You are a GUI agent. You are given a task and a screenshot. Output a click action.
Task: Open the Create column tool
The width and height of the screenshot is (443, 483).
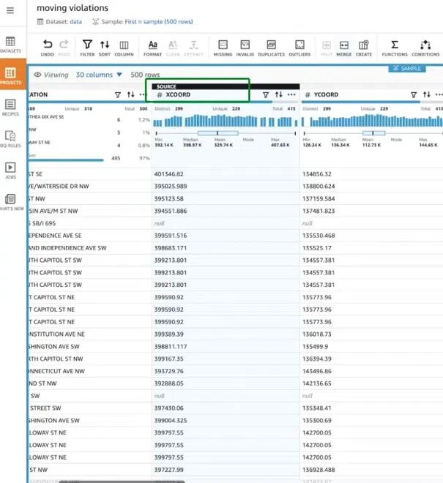point(364,48)
